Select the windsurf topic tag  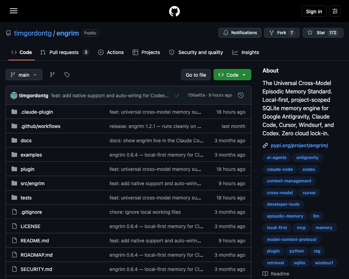point(324,263)
